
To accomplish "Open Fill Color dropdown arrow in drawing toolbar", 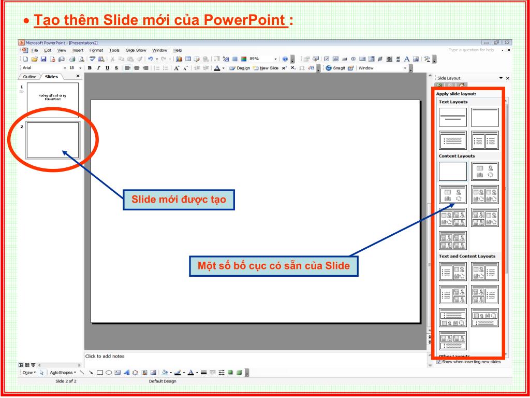I will click(170, 373).
